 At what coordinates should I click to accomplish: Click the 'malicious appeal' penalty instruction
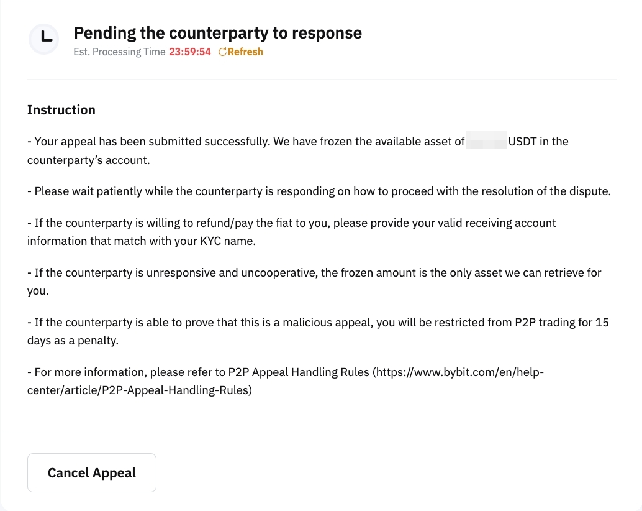318,322
